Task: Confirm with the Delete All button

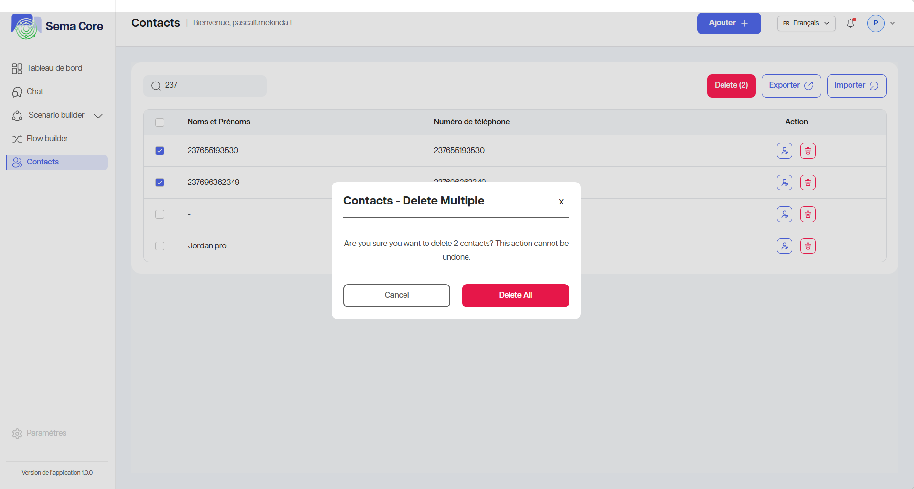Action: [x=515, y=295]
